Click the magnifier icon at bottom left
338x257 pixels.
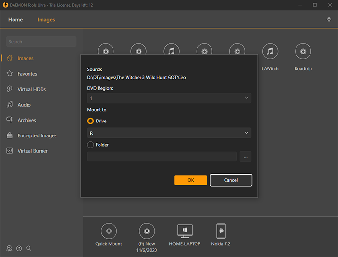(29, 248)
